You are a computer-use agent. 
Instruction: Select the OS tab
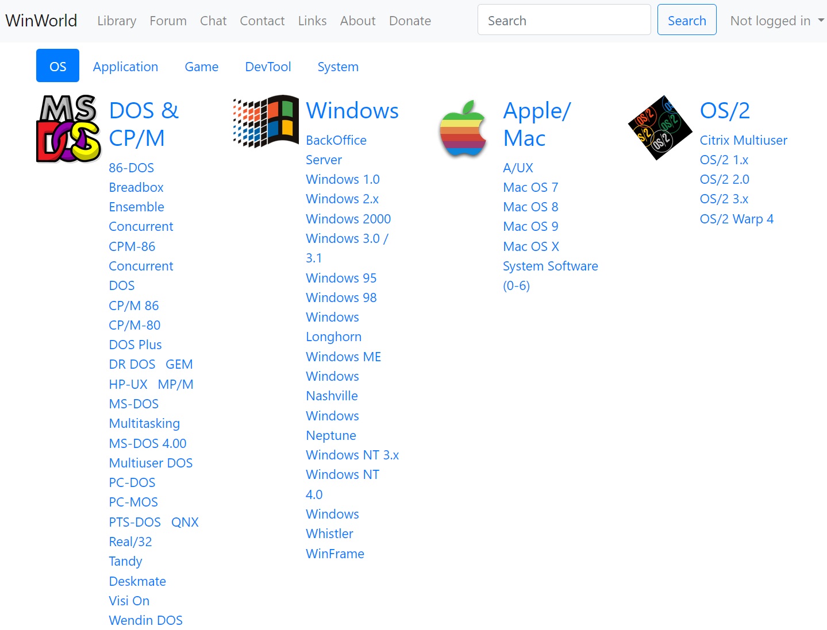(57, 66)
